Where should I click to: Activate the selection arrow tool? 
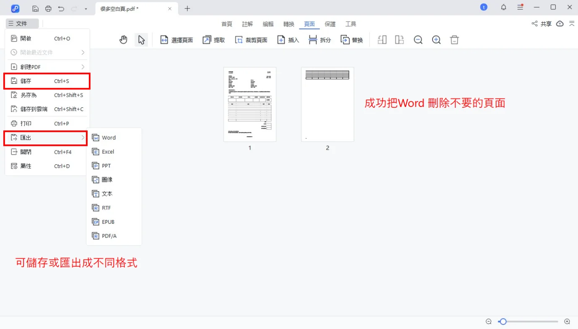pyautogui.click(x=141, y=39)
